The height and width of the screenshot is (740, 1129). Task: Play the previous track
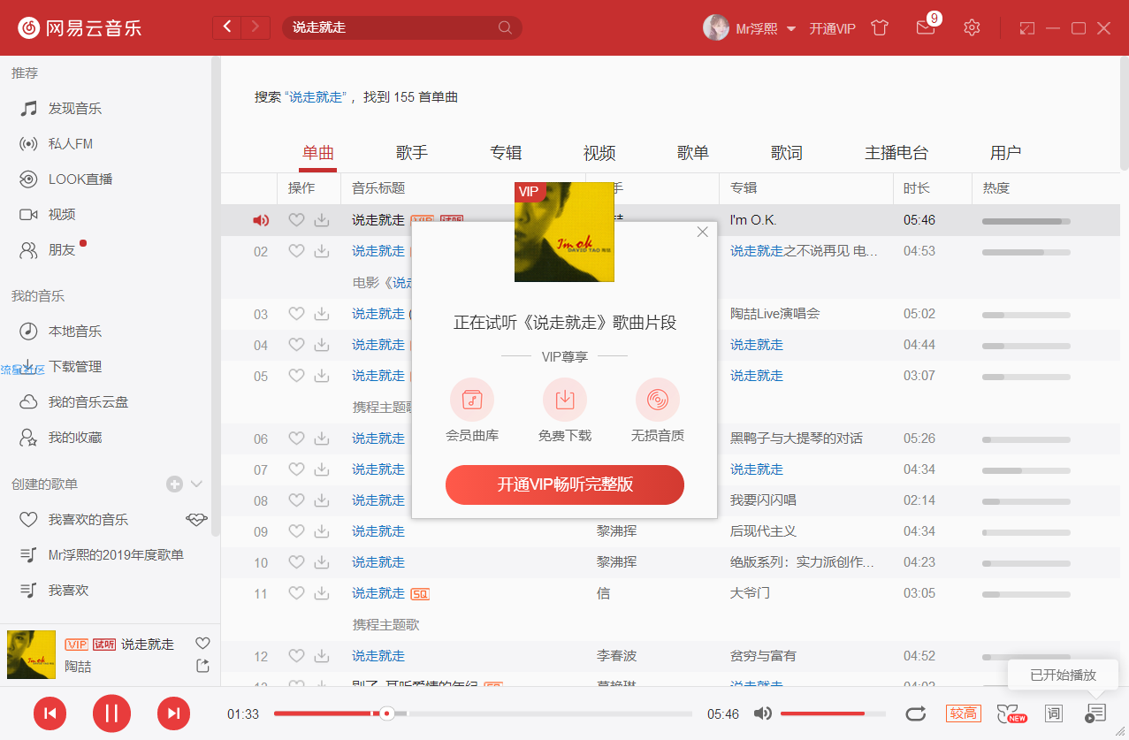(x=50, y=713)
